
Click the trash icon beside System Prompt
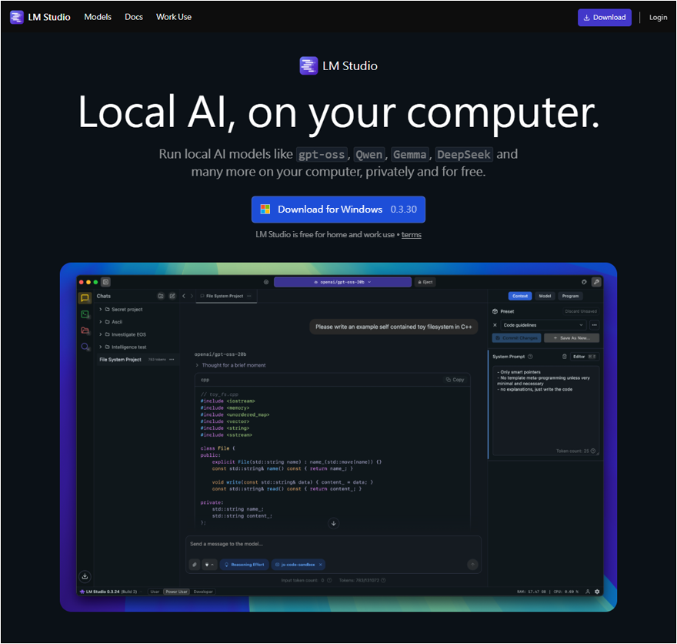point(565,357)
